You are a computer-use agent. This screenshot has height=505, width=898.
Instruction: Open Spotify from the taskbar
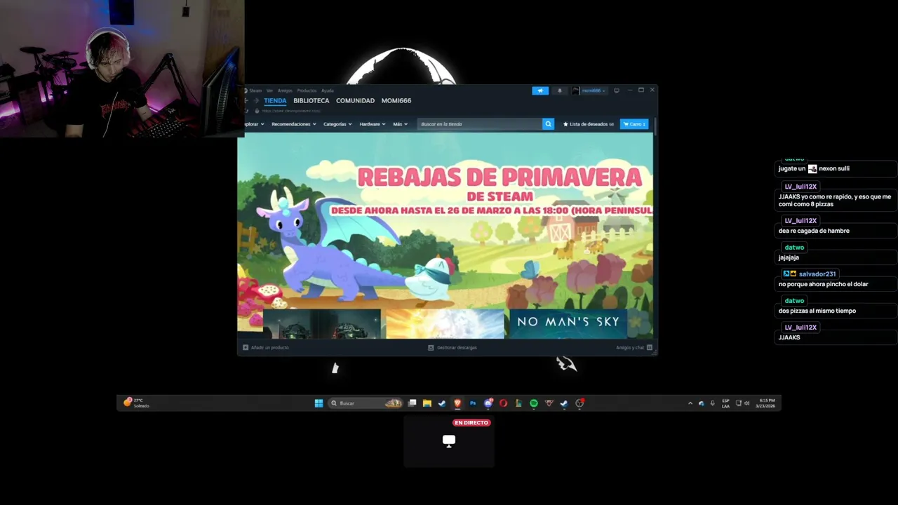tap(534, 403)
